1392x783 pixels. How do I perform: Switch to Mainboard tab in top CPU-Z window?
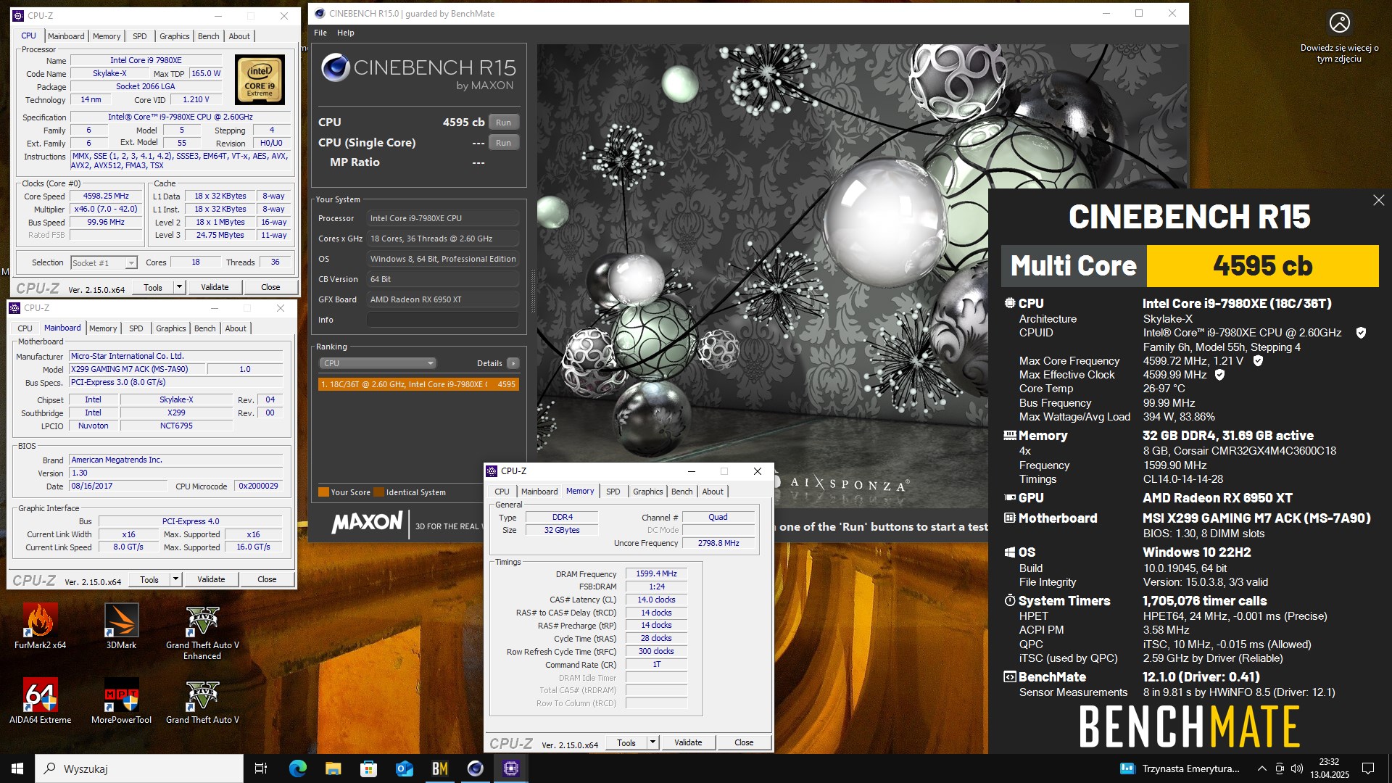click(x=66, y=36)
